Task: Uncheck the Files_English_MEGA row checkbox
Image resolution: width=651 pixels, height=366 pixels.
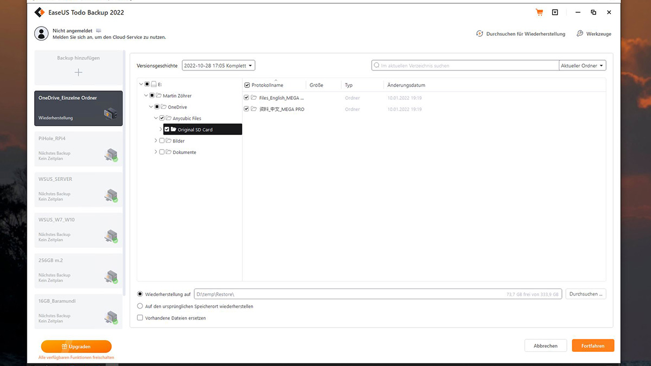Action: (247, 98)
